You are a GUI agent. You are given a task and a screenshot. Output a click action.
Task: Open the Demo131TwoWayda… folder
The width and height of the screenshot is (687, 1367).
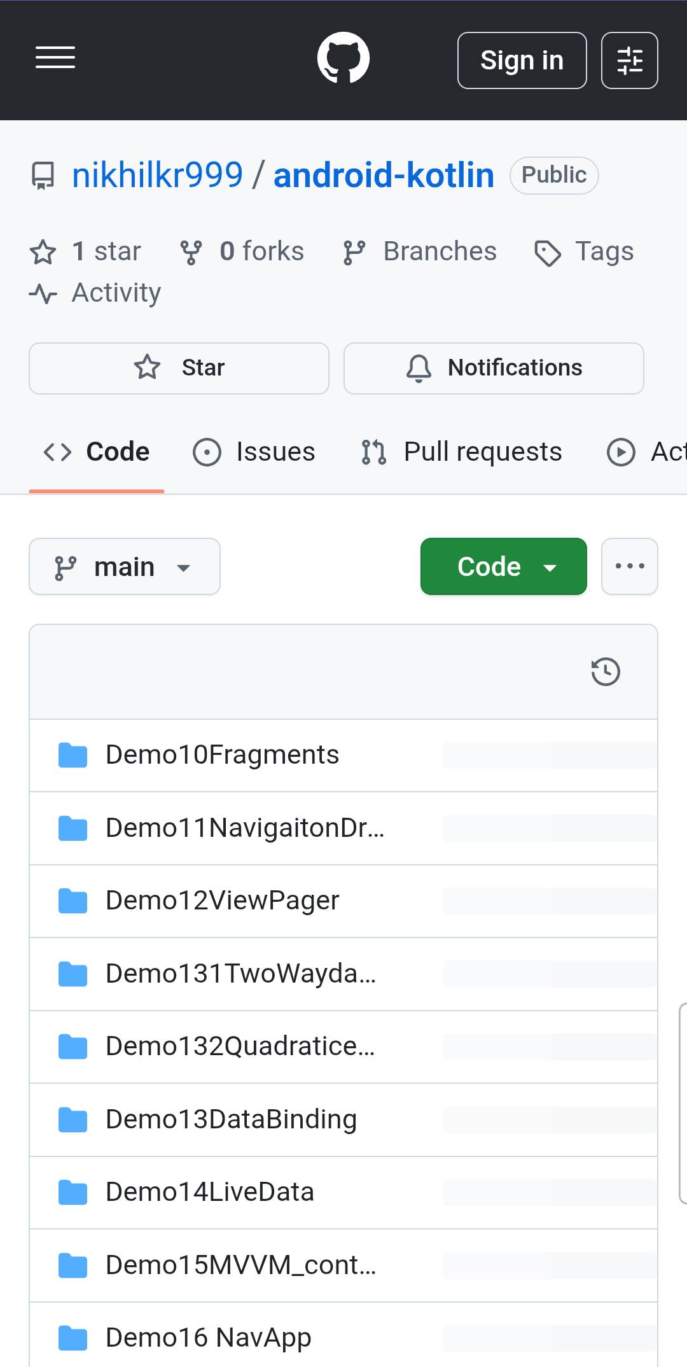(240, 974)
